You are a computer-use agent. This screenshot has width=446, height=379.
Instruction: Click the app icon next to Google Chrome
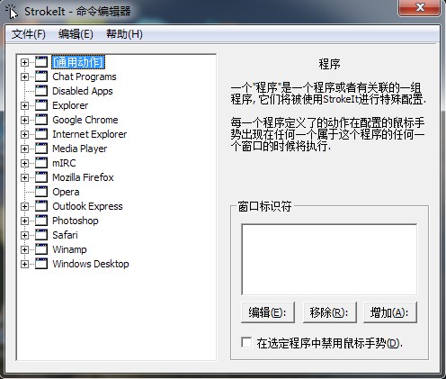[x=41, y=120]
